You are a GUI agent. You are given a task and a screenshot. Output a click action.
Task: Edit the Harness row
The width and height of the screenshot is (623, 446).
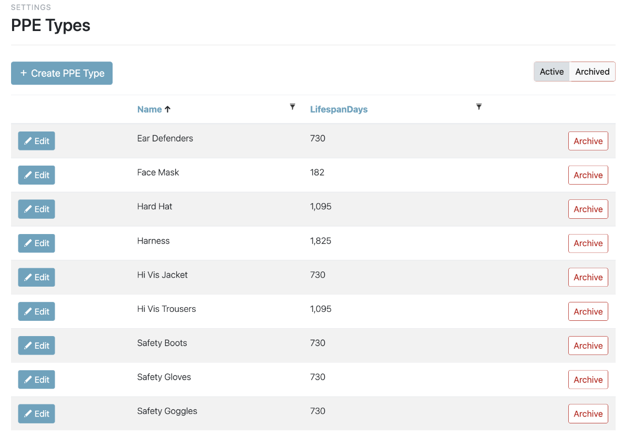pyautogui.click(x=36, y=243)
